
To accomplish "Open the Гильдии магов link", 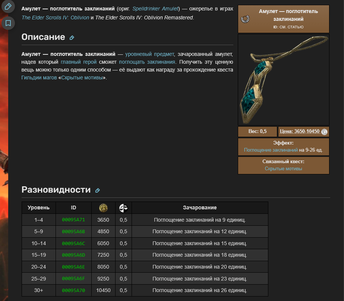I will pos(39,77).
